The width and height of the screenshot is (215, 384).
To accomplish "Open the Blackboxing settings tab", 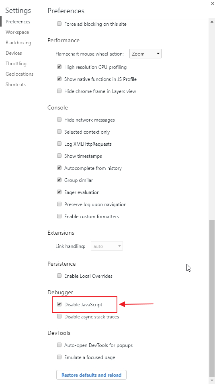I will 18,43.
